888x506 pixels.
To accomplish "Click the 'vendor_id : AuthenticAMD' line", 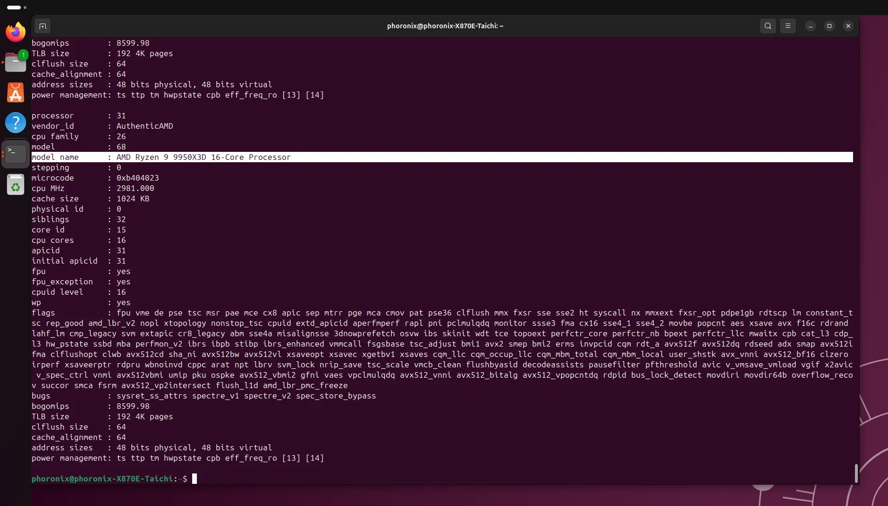I will point(102,126).
